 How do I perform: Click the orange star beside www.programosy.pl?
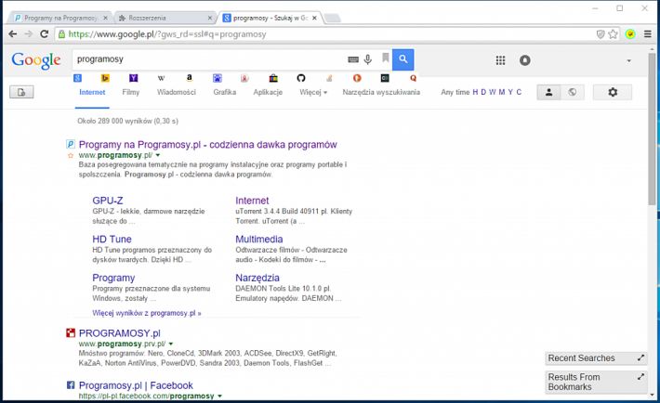71,156
